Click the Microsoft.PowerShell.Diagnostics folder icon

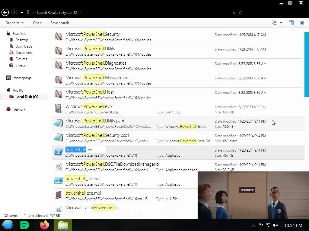tap(59, 65)
